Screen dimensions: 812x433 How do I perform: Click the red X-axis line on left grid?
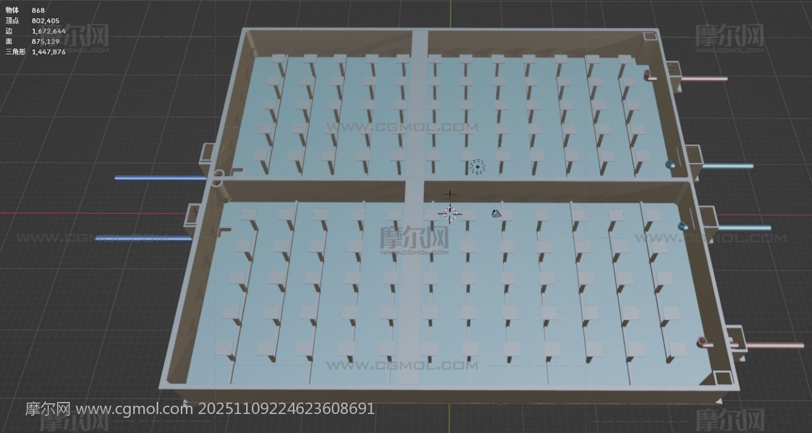(63, 213)
